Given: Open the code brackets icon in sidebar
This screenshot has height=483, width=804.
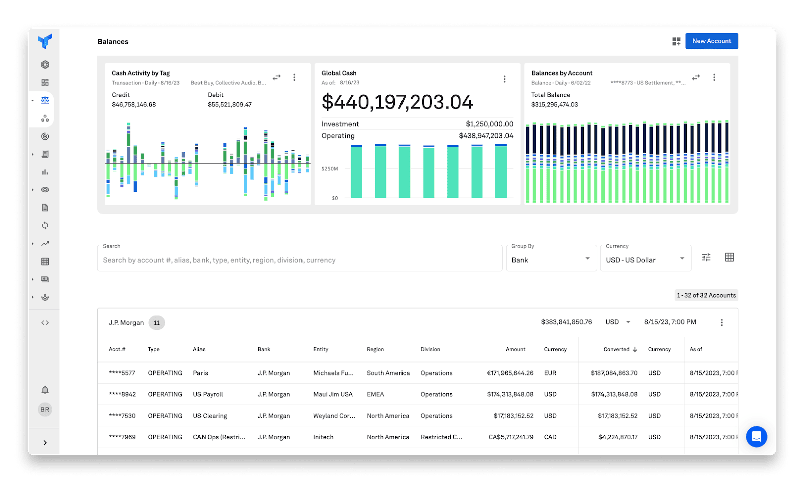Looking at the screenshot, I should click(x=45, y=323).
